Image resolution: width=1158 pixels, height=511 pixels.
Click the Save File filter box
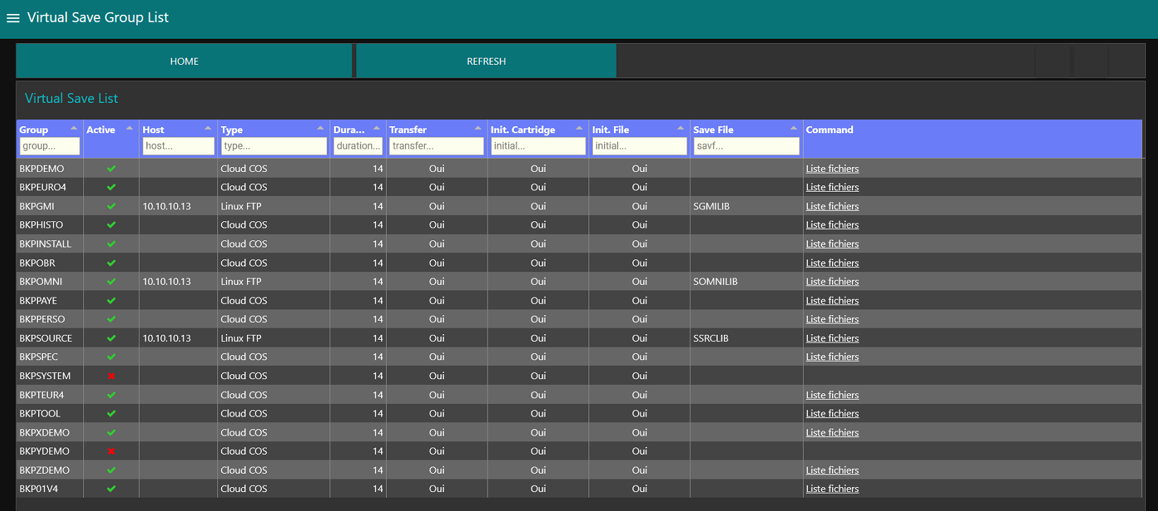746,146
